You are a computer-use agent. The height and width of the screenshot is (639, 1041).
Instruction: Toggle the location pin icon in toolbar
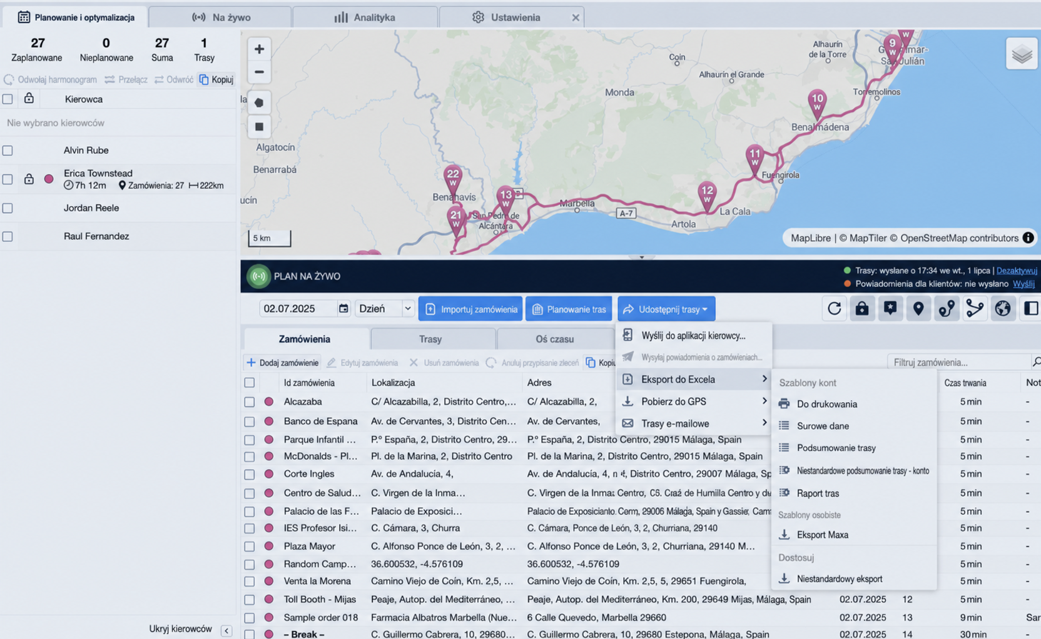coord(918,309)
